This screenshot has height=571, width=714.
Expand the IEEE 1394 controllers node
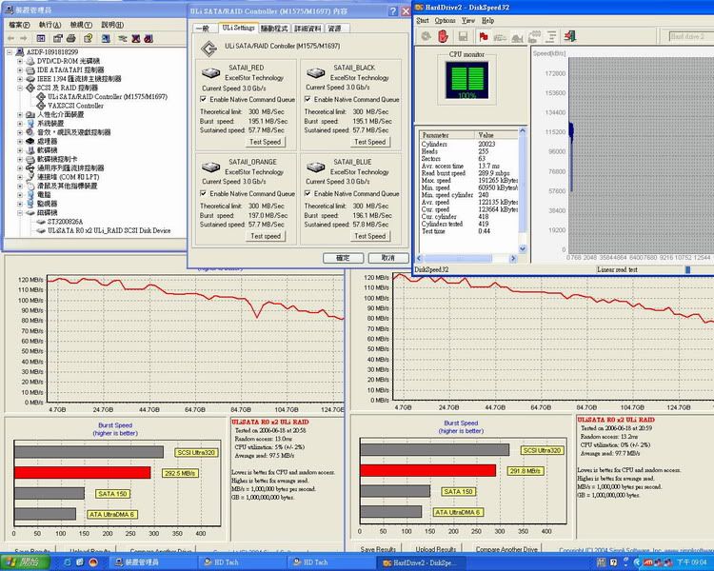[x=20, y=79]
